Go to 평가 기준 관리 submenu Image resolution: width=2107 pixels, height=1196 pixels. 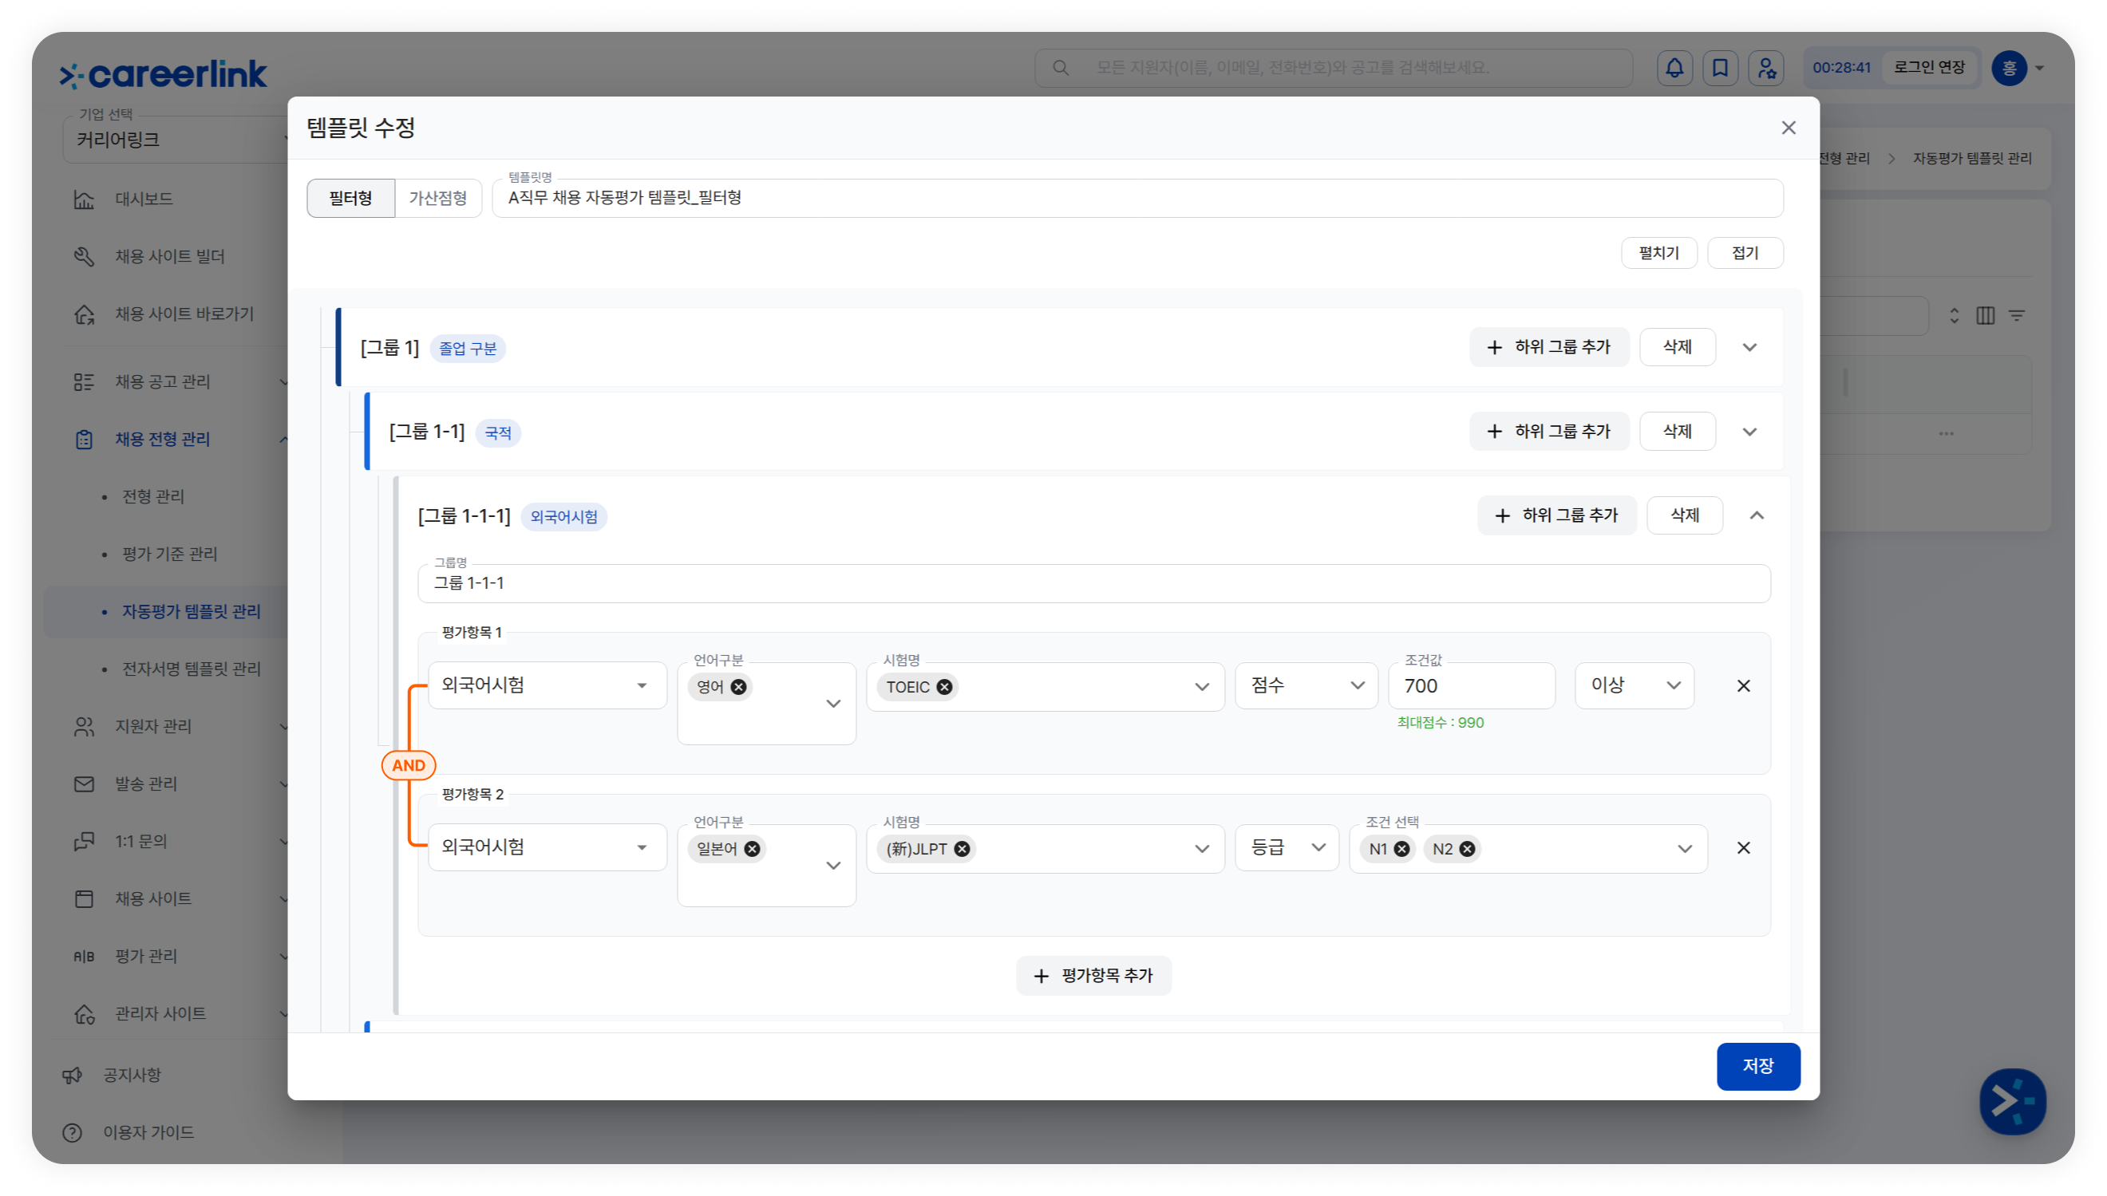pos(169,554)
